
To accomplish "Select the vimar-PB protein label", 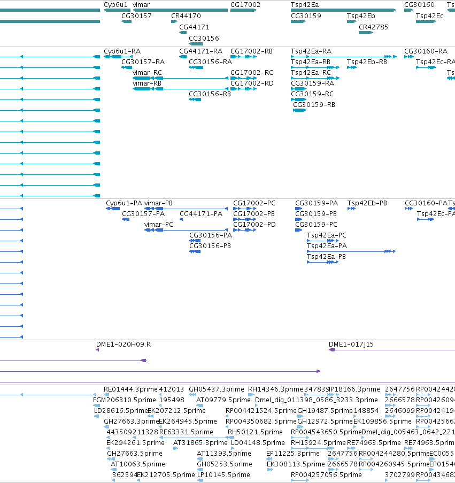I will pyautogui.click(x=158, y=204).
